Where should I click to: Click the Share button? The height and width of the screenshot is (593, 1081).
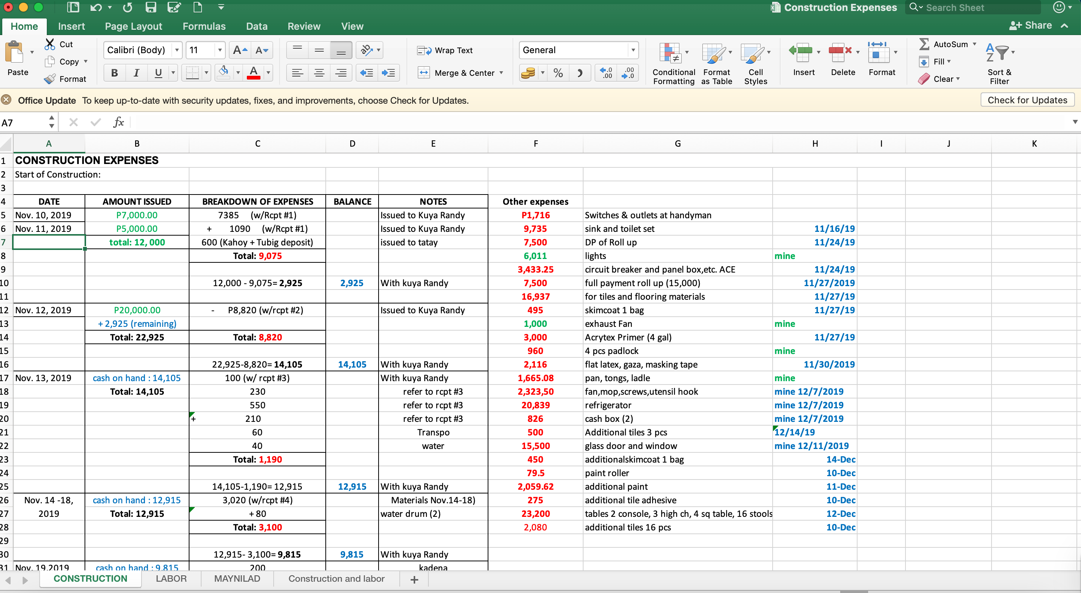[1030, 26]
